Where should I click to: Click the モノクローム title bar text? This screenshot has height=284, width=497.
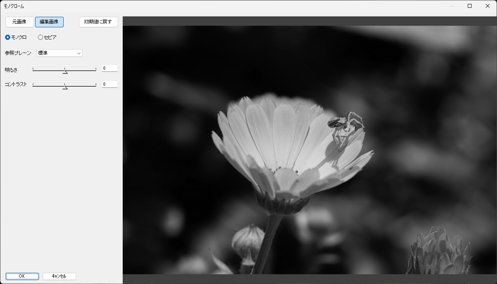coord(14,6)
